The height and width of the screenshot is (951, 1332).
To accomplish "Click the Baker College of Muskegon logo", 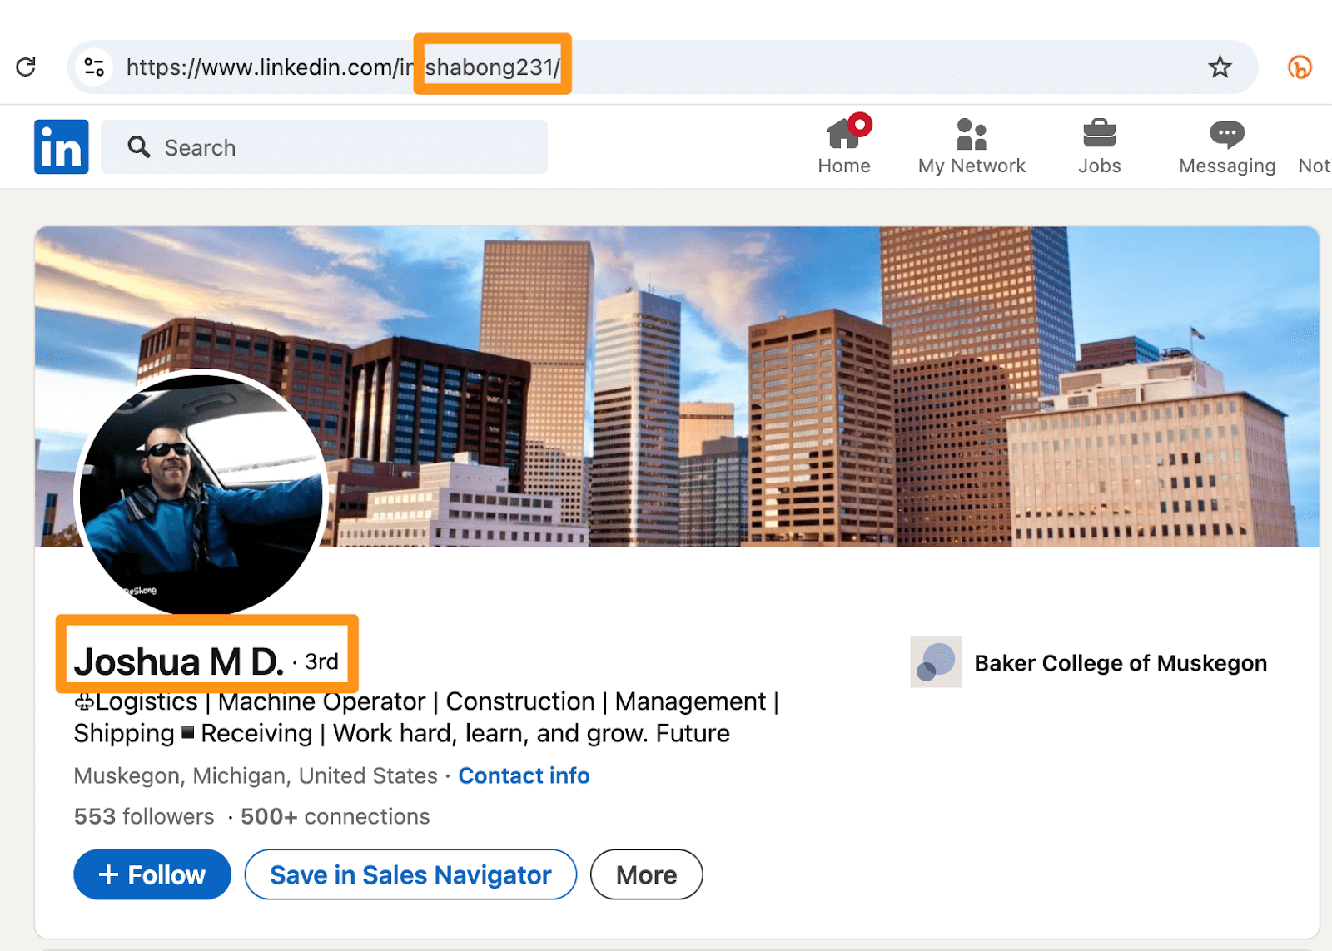I will [935, 662].
